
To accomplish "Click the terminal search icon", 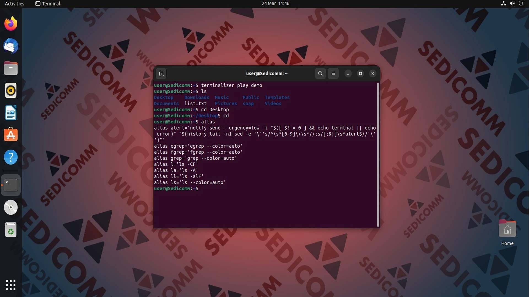I will coord(320,73).
